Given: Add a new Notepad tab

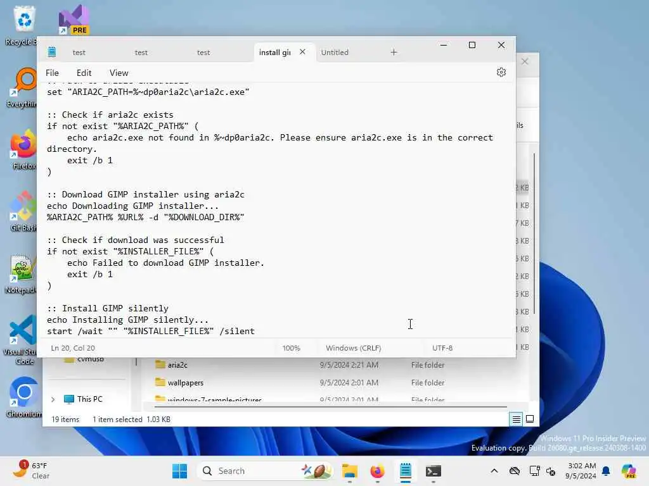Looking at the screenshot, I should tap(394, 52).
